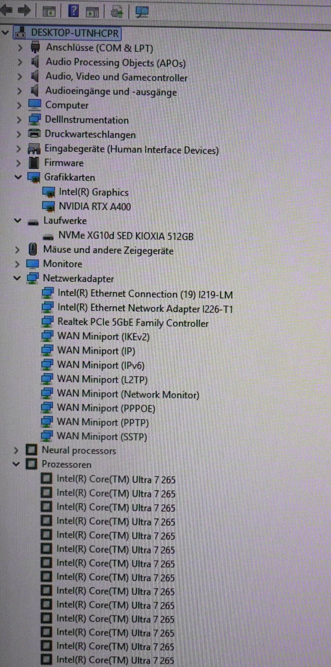331x667 pixels.
Task: Click the display adapter icon beside Grafikkarten
Action: [x=33, y=177]
